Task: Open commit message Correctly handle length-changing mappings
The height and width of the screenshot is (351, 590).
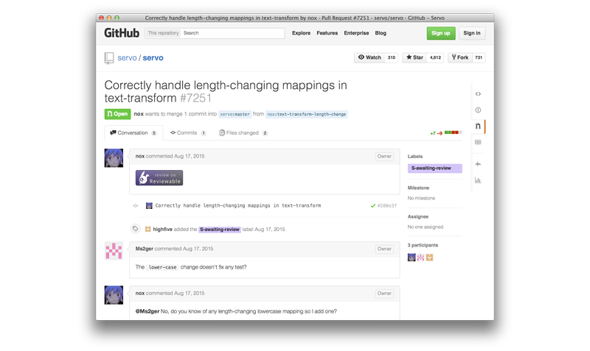Action: pyautogui.click(x=237, y=206)
